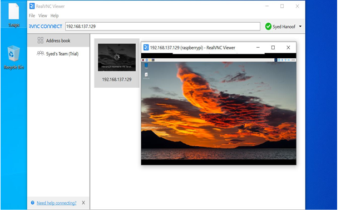Expand the Syed Hanoof account dropdown arrow
The width and height of the screenshot is (341, 212).
[300, 27]
